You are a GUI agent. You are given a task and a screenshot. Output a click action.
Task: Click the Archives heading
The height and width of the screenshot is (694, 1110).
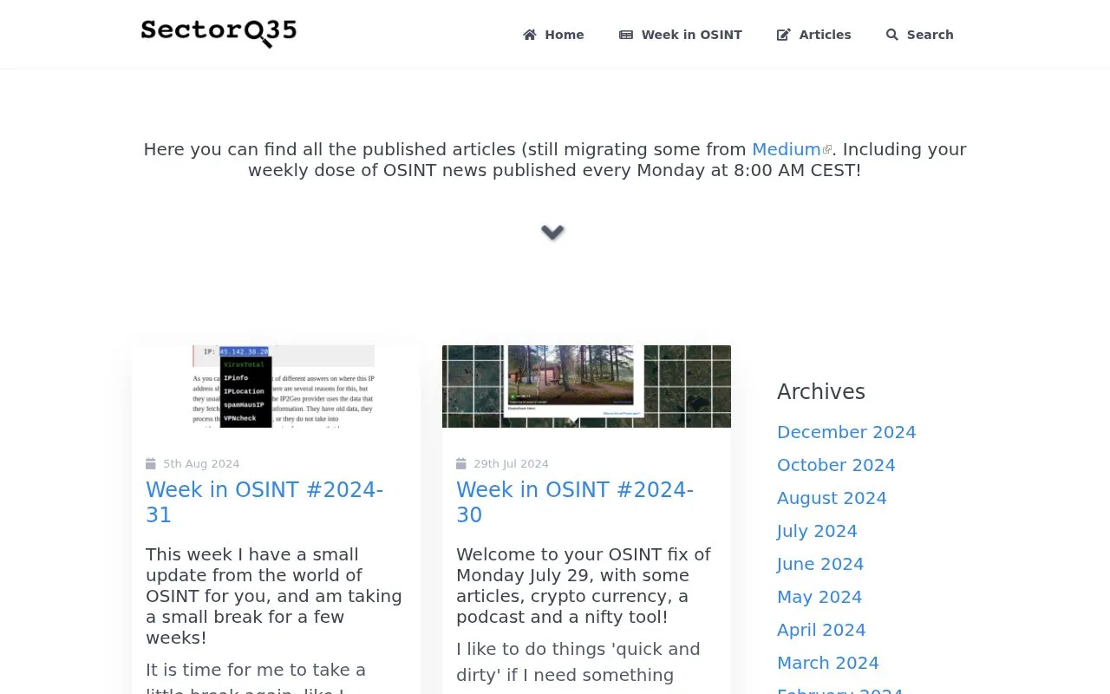pyautogui.click(x=821, y=392)
